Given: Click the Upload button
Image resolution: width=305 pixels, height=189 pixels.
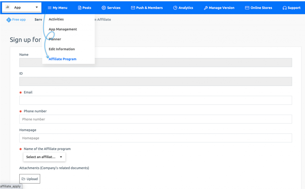Looking at the screenshot, I should 29,179.
